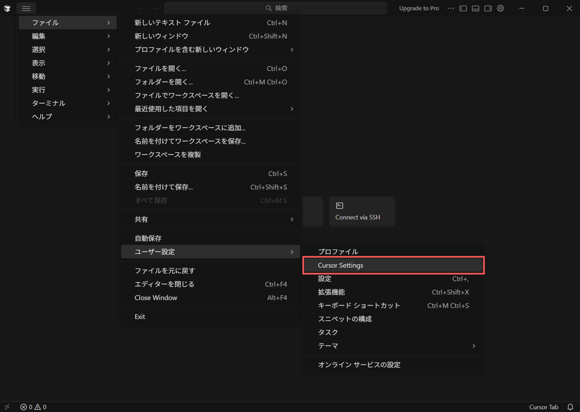
Task: Open the notifications bell icon
Action: 570,407
